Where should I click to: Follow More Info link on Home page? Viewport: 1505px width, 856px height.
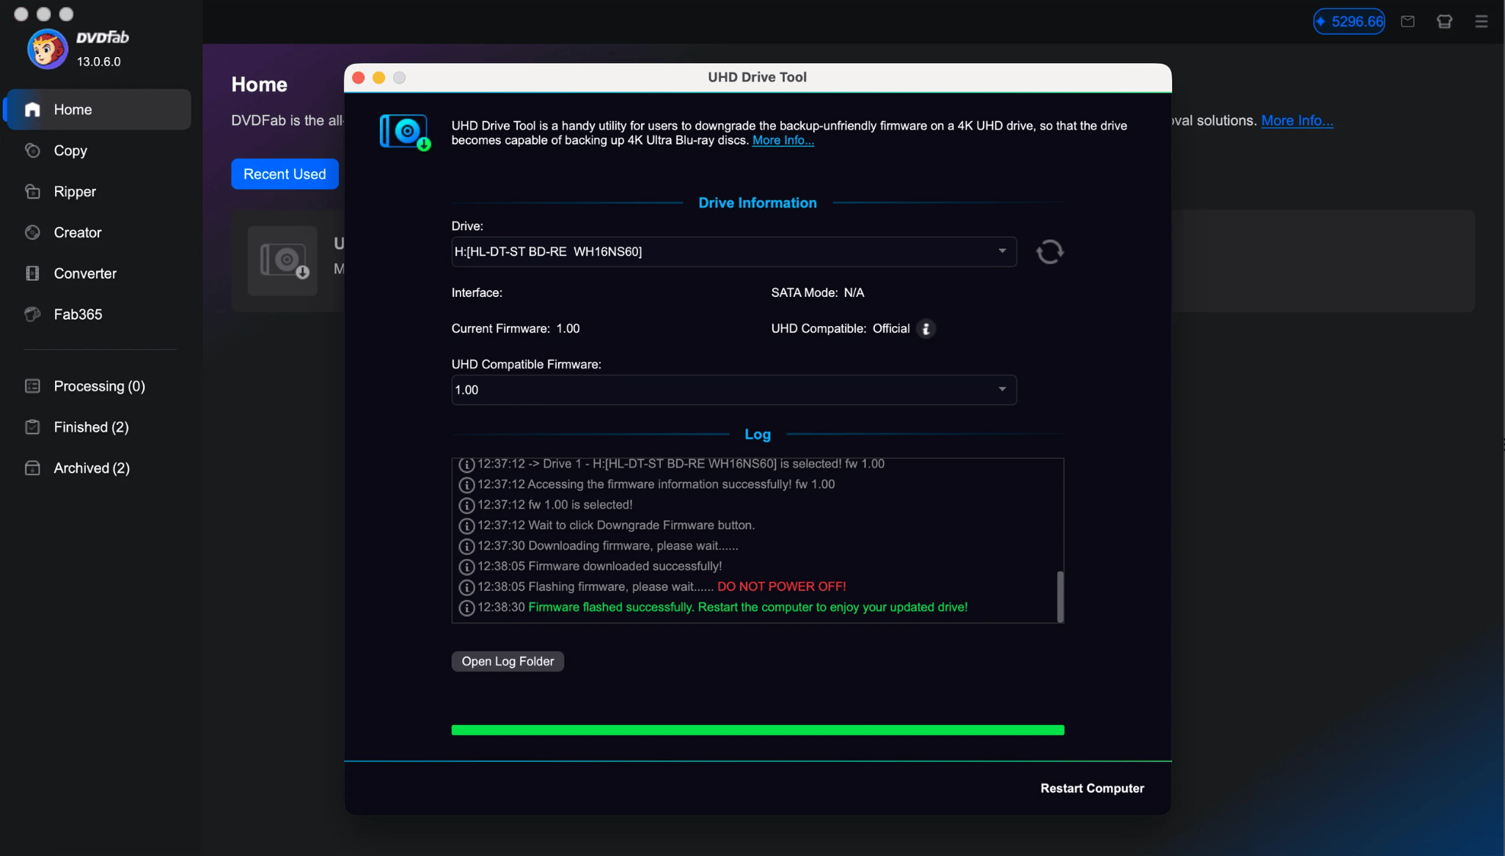tap(1297, 121)
